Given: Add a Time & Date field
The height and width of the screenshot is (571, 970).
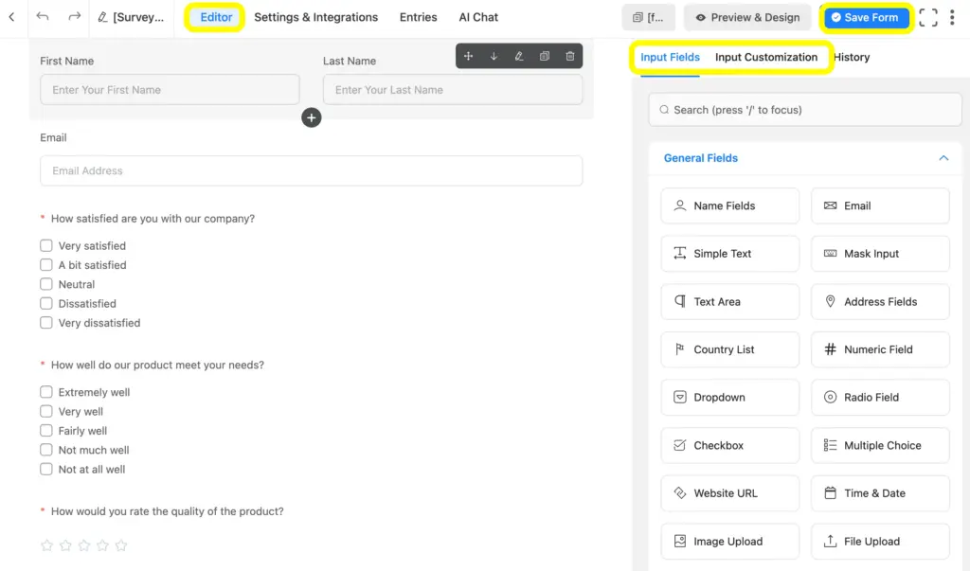Looking at the screenshot, I should [880, 493].
